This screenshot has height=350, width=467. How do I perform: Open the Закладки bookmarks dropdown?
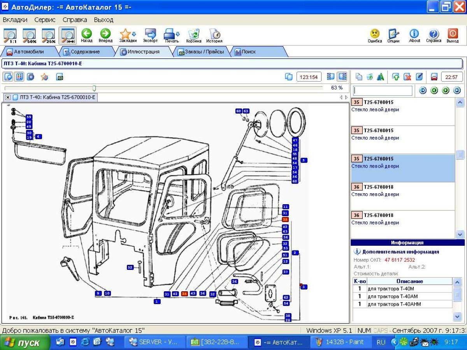(x=128, y=35)
